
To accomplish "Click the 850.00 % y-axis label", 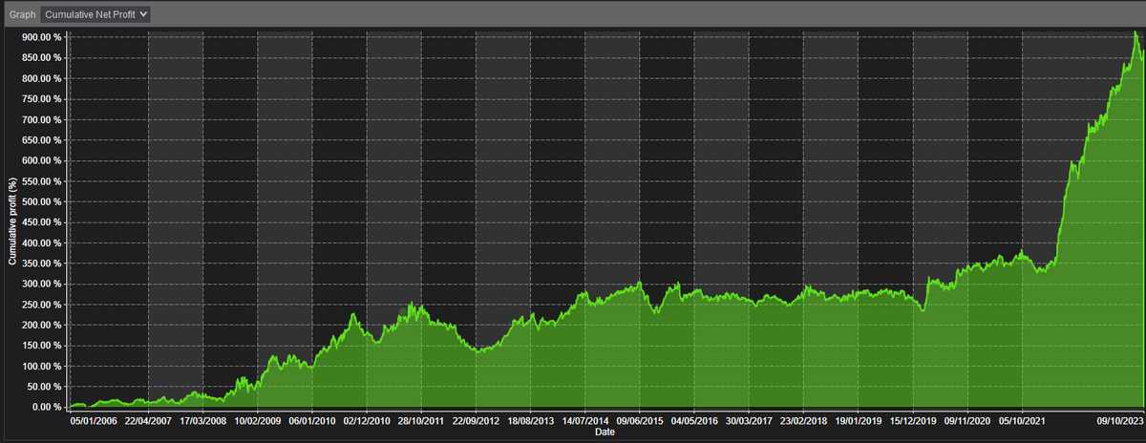I will point(42,57).
